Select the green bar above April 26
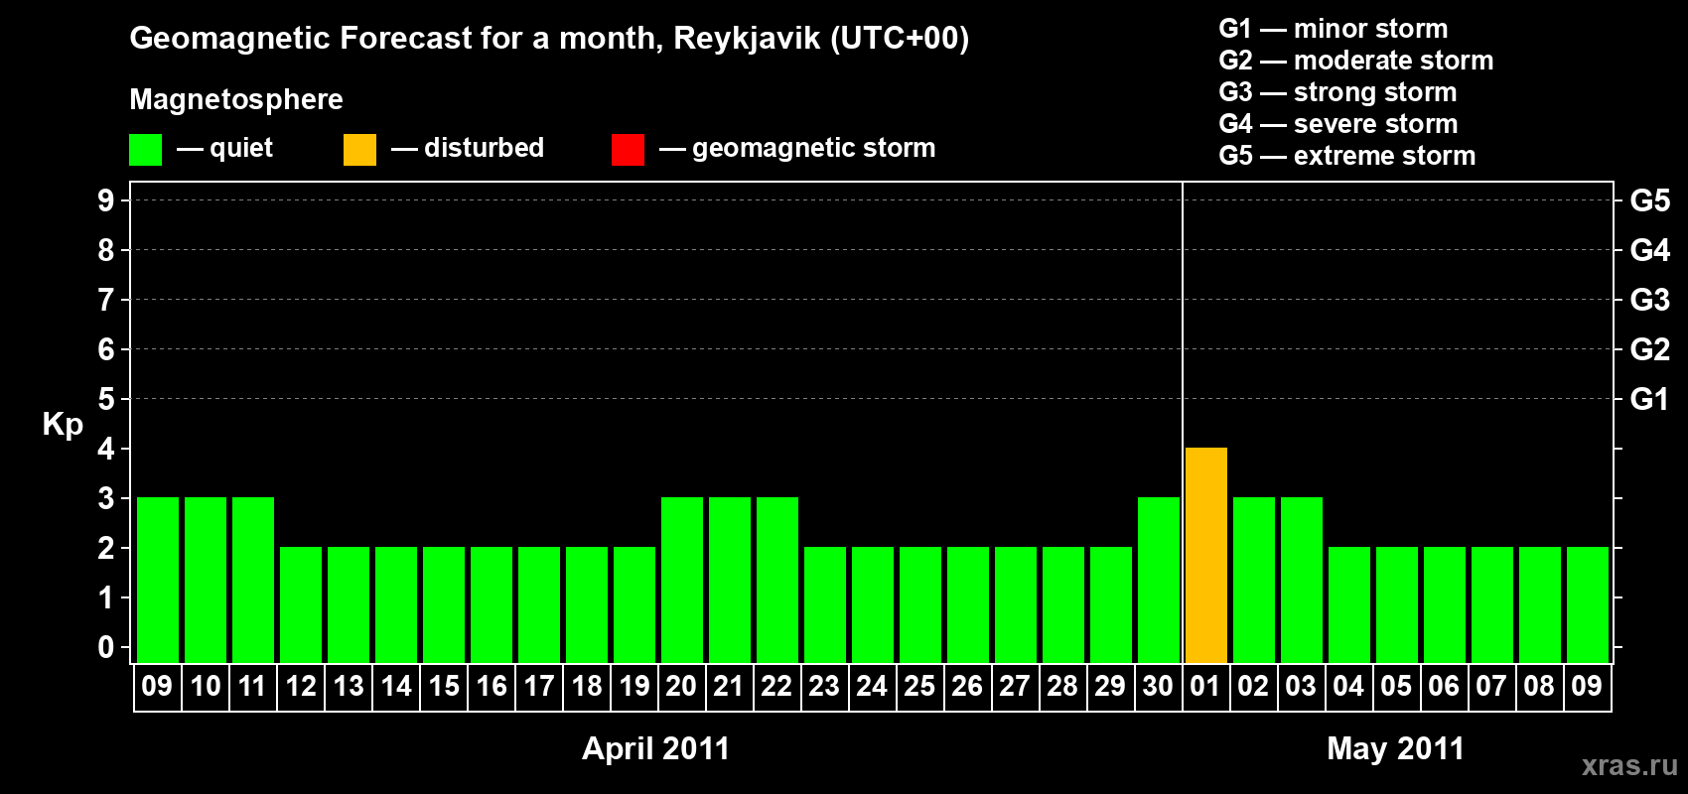 pyautogui.click(x=968, y=605)
